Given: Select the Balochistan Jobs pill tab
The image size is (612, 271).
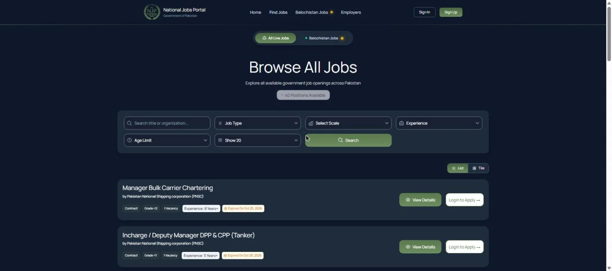Looking at the screenshot, I should click(x=324, y=38).
